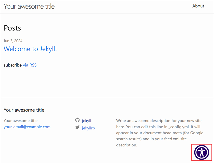
Task: Click the word subscribe before RSS link
Action: point(13,65)
